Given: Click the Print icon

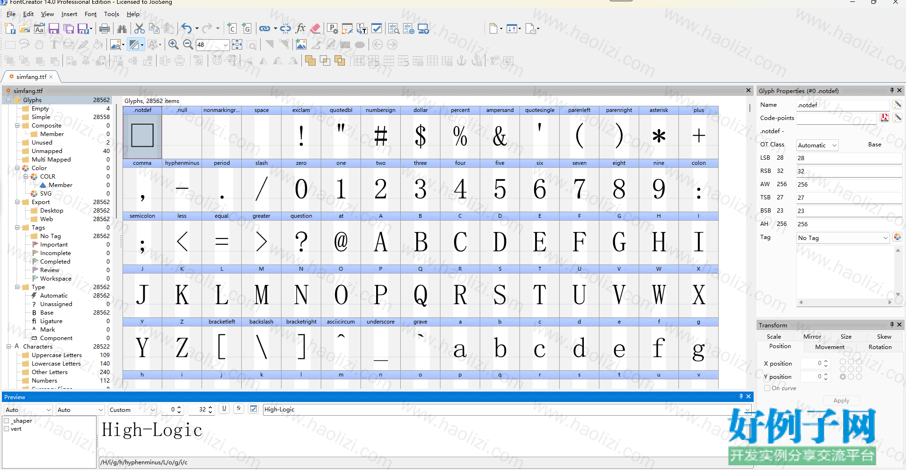Looking at the screenshot, I should point(104,29).
